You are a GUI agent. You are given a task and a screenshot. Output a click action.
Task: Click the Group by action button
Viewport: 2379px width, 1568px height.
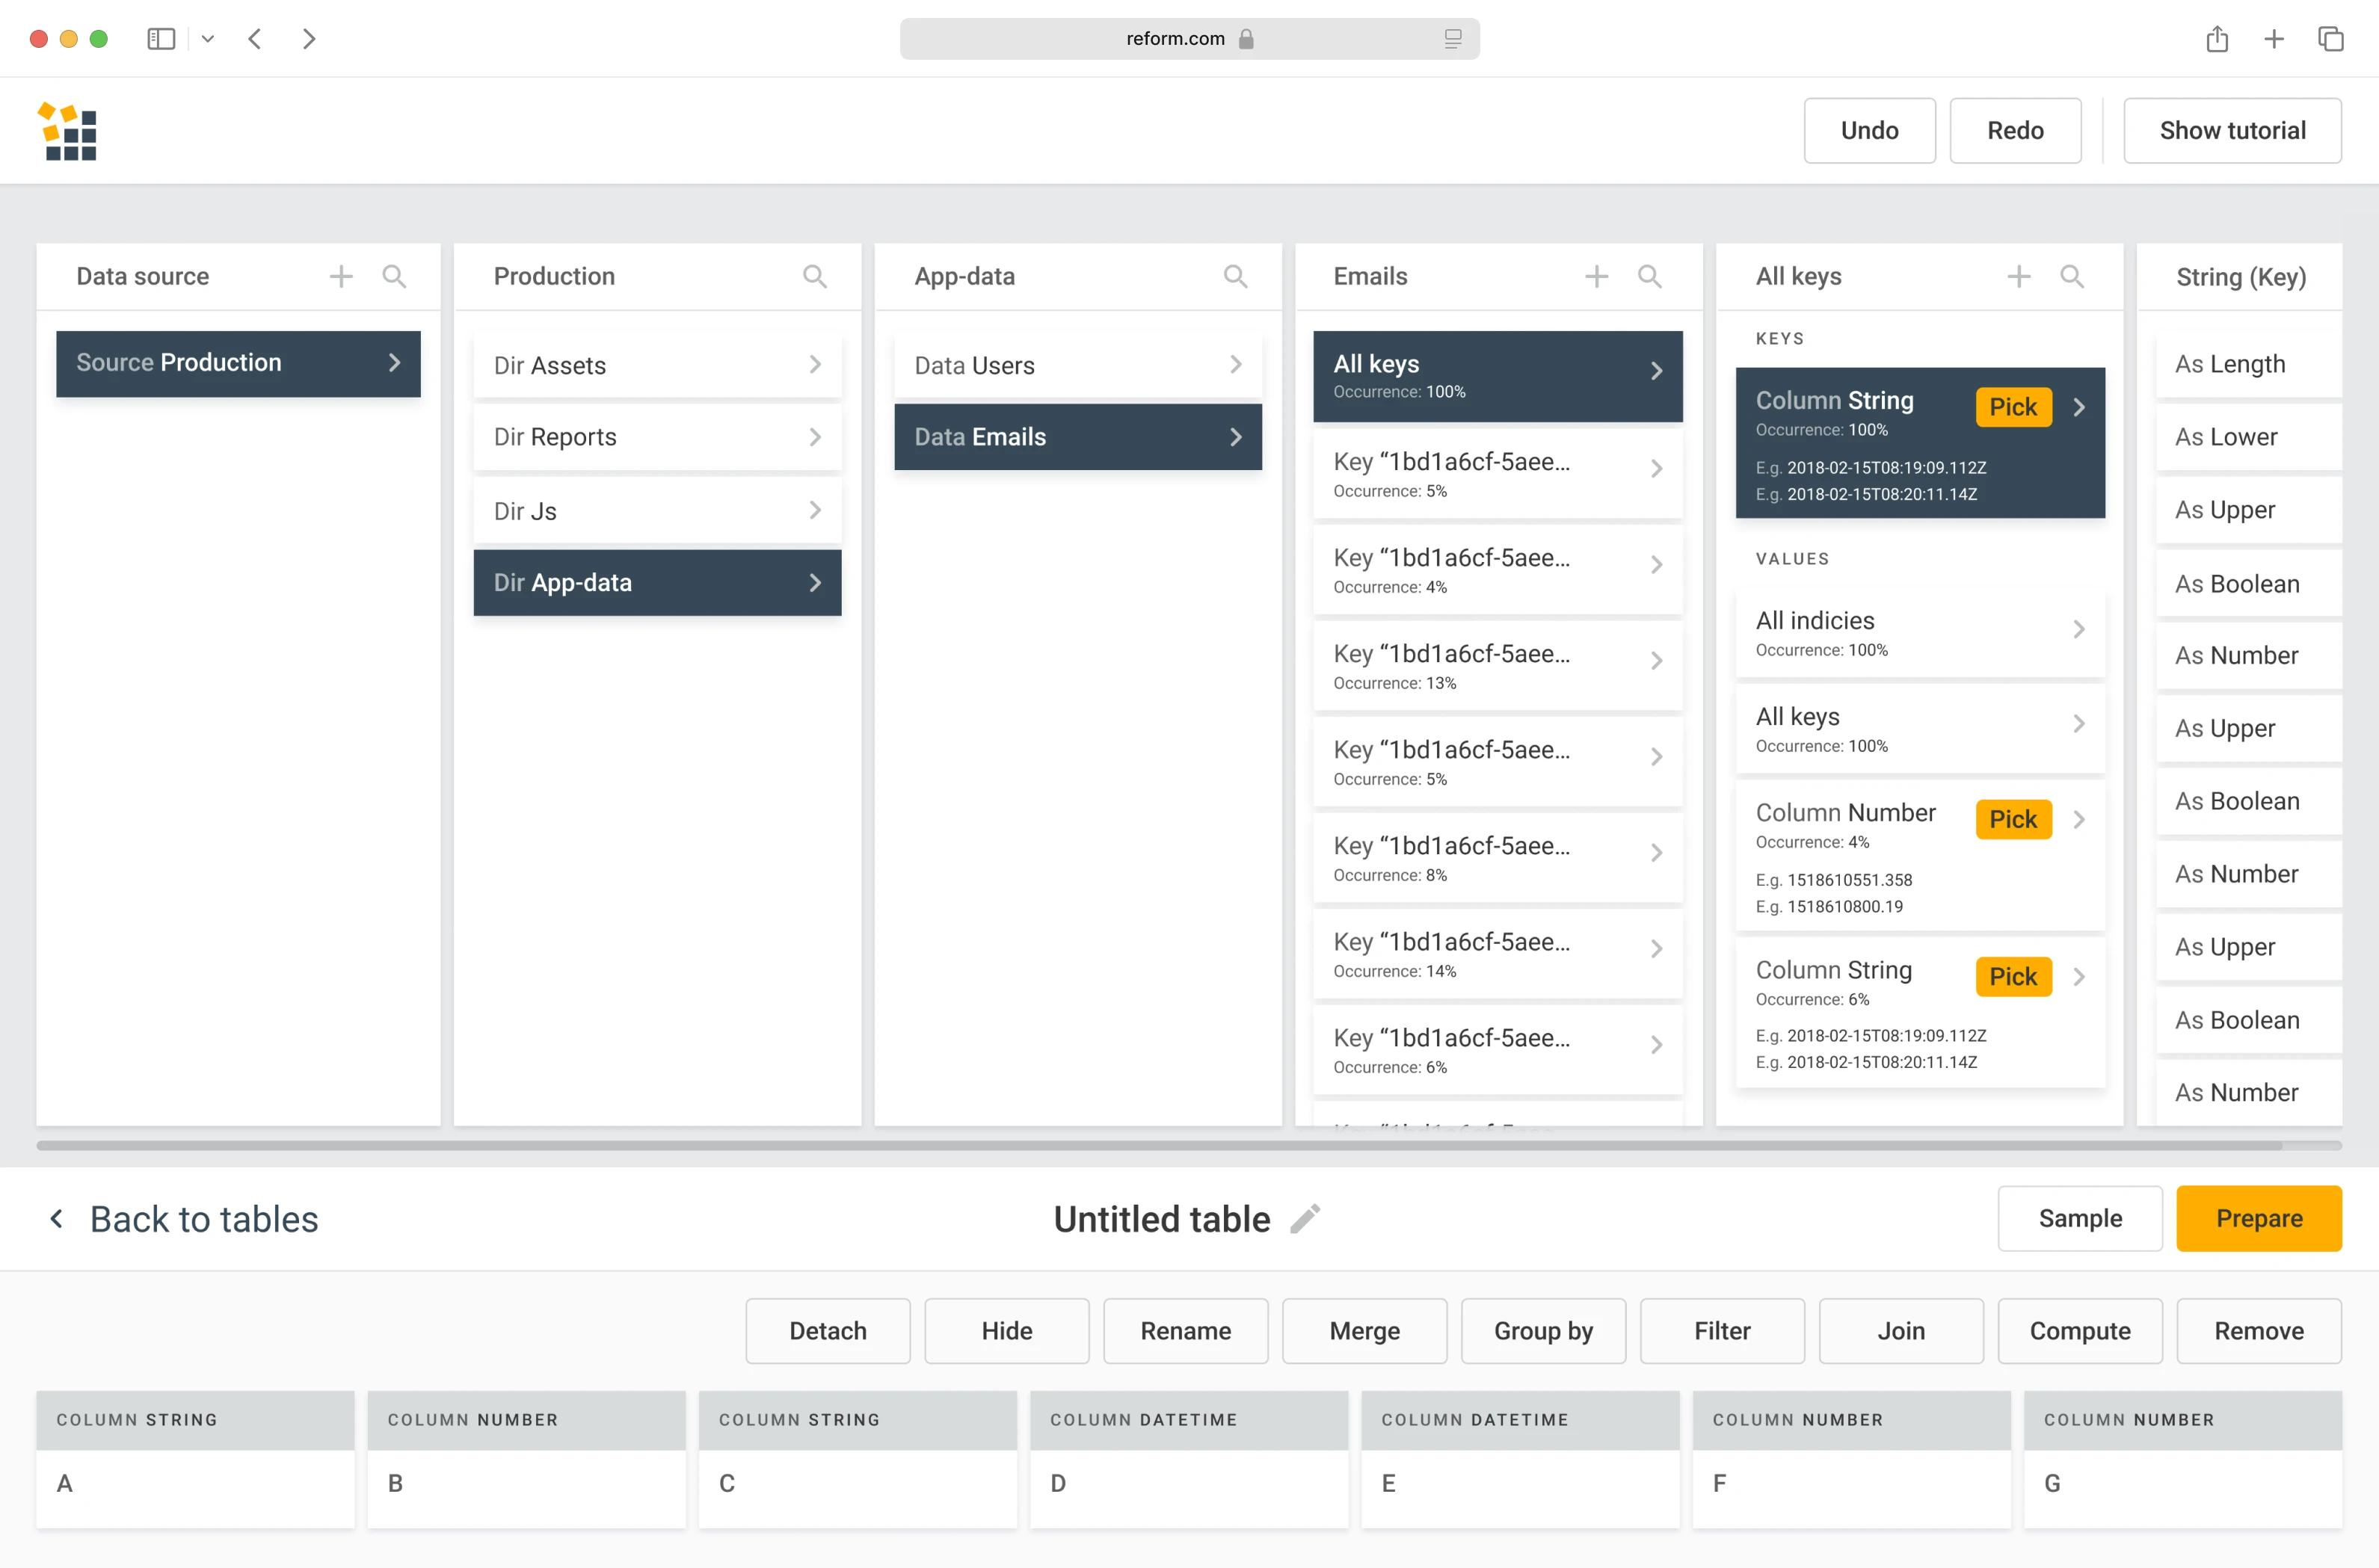point(1542,1331)
